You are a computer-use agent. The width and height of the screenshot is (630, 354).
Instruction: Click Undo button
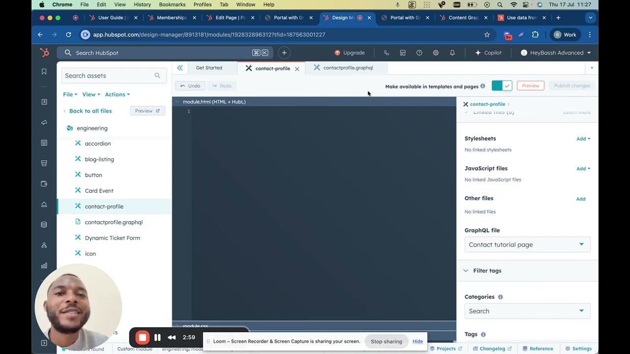click(x=190, y=86)
